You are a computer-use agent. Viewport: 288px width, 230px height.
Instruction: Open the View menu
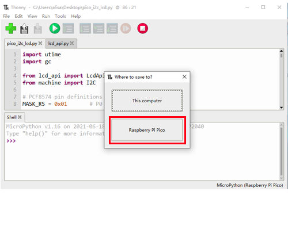[x=32, y=16]
